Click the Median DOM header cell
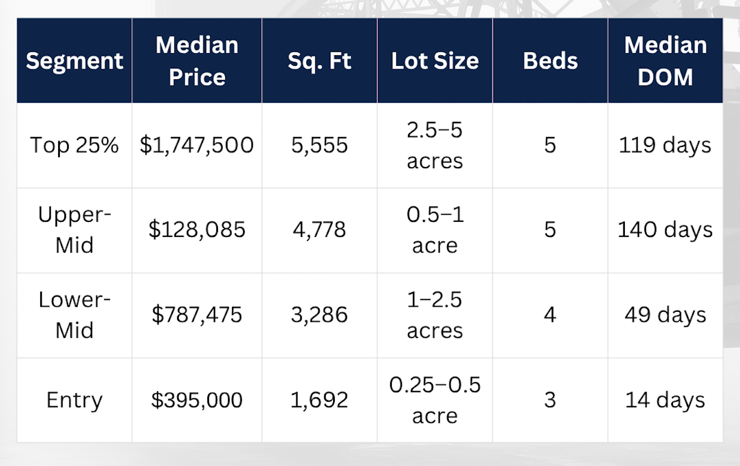The height and width of the screenshot is (466, 740). click(665, 60)
